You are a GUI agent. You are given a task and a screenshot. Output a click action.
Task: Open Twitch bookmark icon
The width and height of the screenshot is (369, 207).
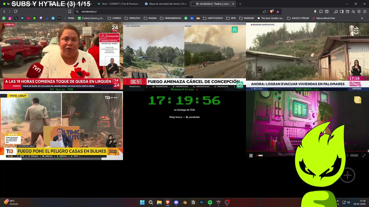[x=41, y=18]
